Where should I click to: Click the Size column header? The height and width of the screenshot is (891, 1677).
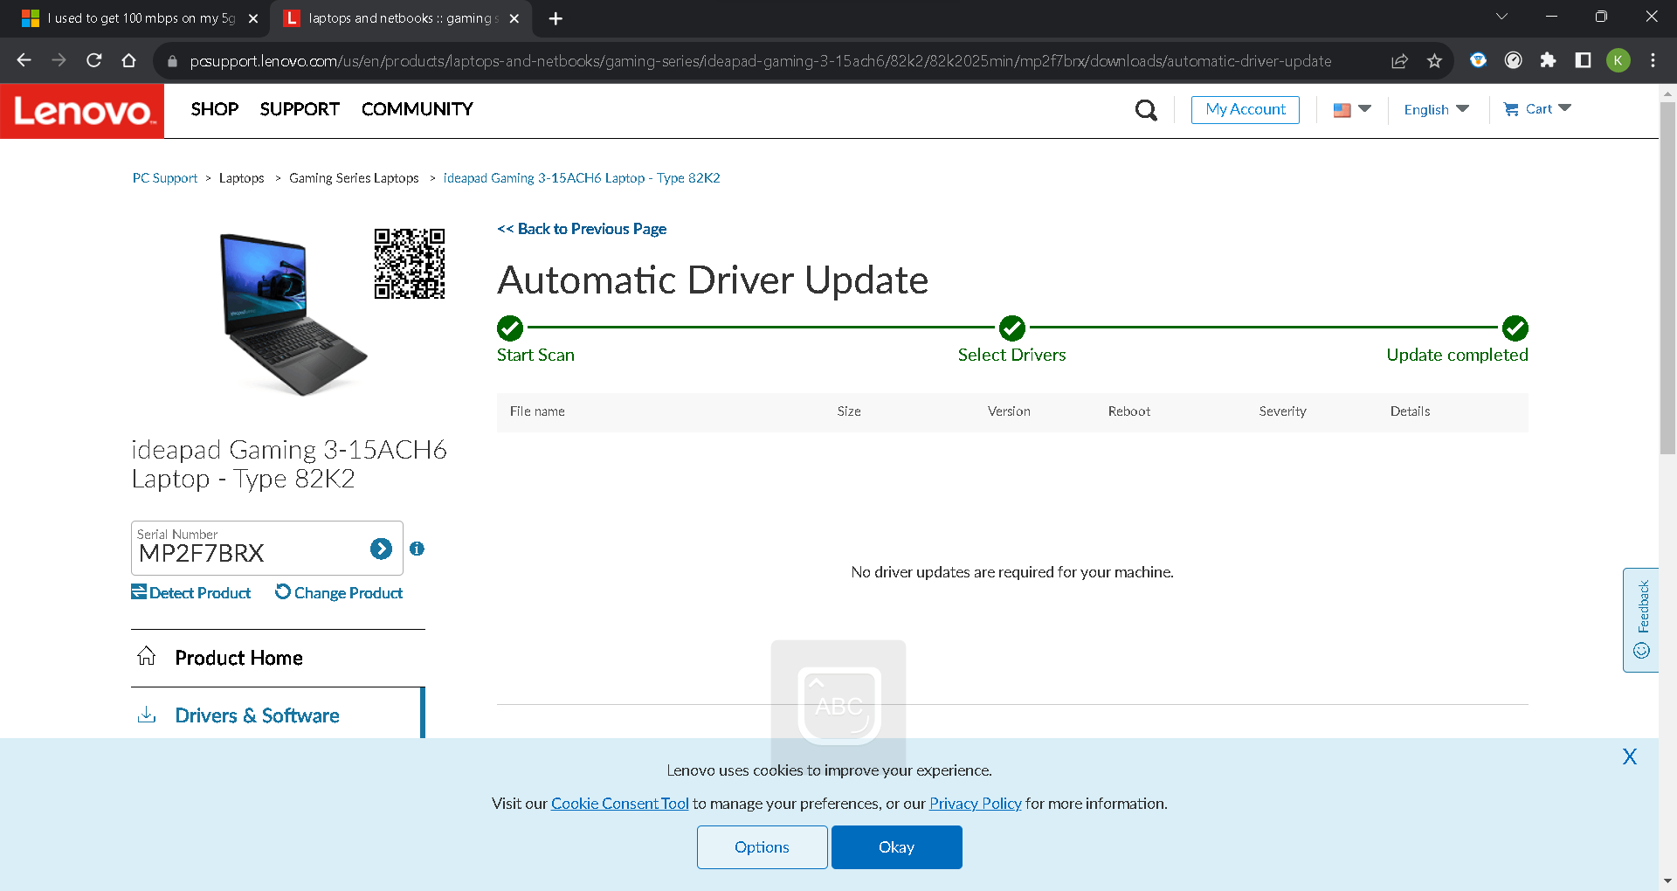(849, 411)
